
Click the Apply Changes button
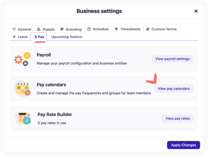point(183,145)
